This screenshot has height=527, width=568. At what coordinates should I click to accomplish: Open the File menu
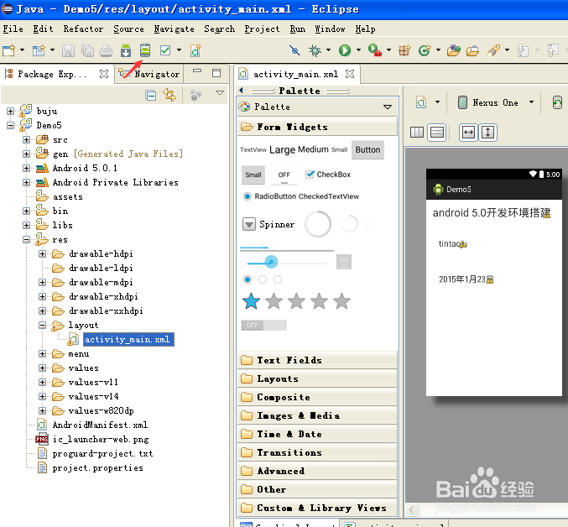[x=13, y=29]
